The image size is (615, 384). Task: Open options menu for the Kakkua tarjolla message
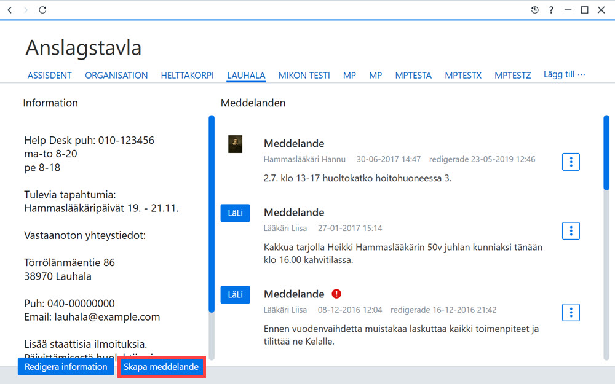pos(571,231)
